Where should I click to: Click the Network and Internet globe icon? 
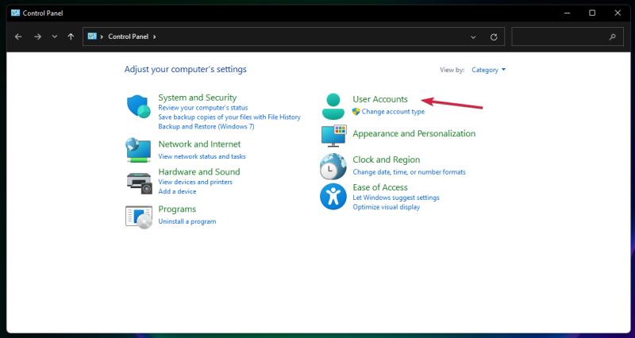coord(138,149)
